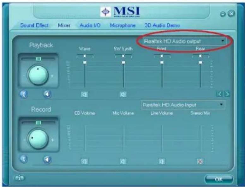The width and height of the screenshot is (245, 187).
Task: Open the Mixer tab
Action: pyautogui.click(x=64, y=25)
